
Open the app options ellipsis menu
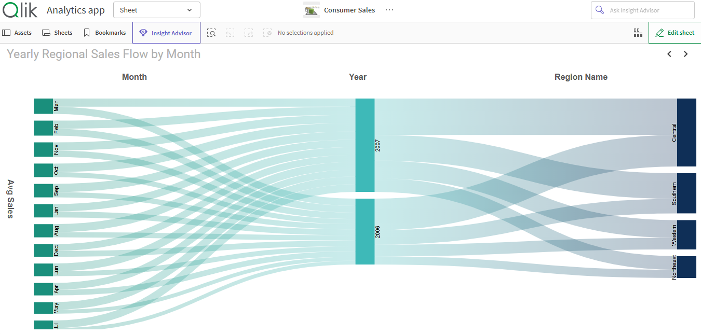tap(389, 9)
